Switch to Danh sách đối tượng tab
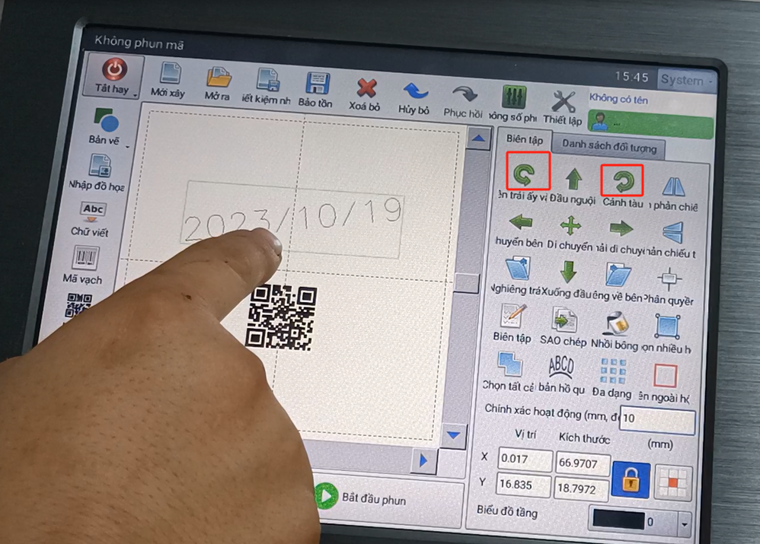Viewport: 760px width, 544px height. (608, 146)
